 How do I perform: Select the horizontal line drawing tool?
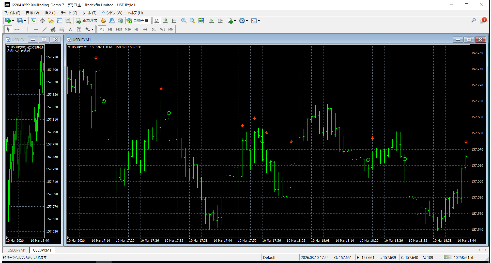click(36, 29)
